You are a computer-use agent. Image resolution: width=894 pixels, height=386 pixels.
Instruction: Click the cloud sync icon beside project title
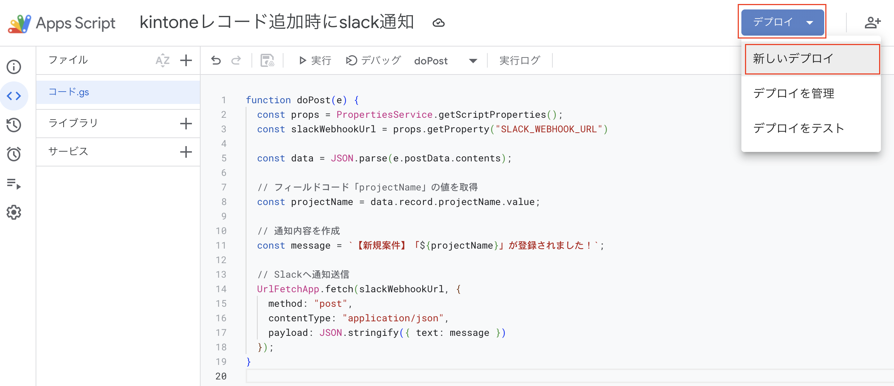(x=439, y=23)
